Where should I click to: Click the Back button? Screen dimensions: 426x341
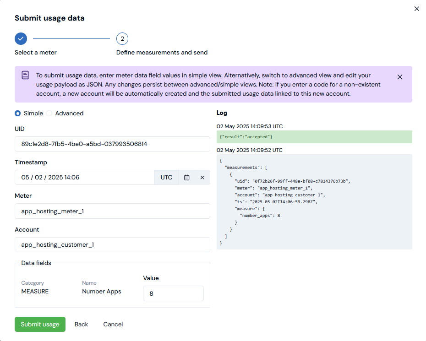point(81,324)
